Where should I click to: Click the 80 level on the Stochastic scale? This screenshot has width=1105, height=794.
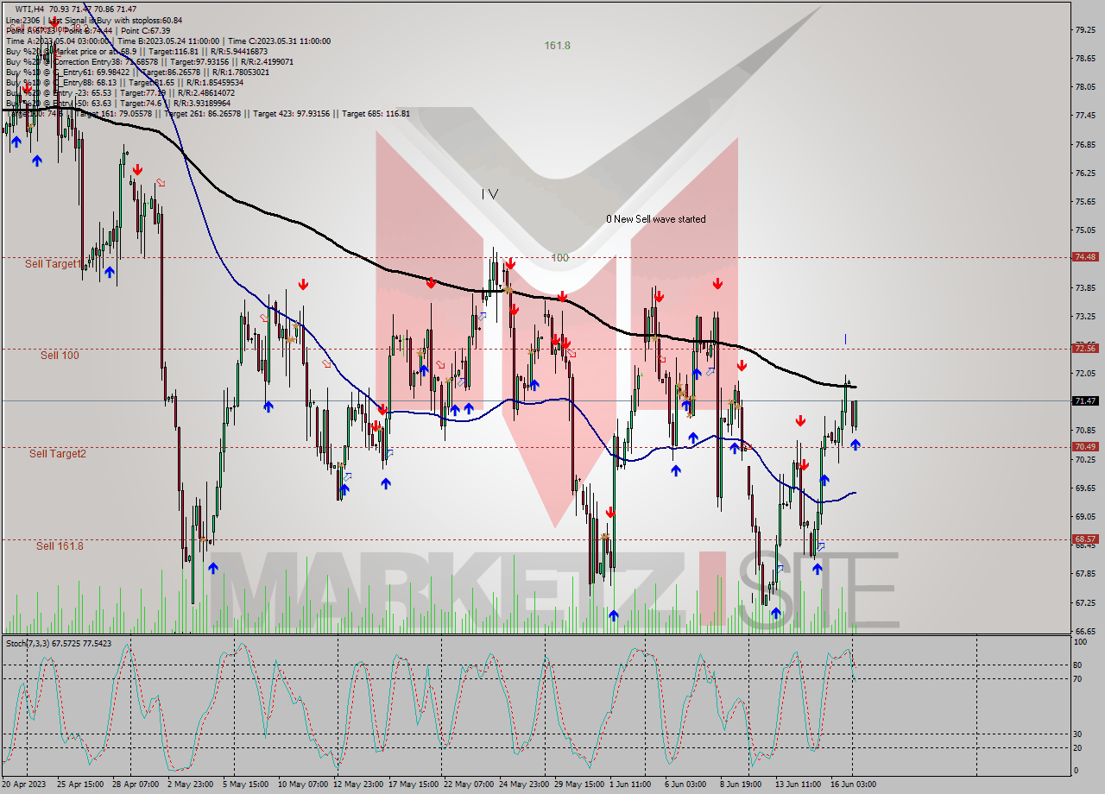(1078, 665)
